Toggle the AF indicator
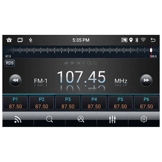This screenshot has width=162, height=162. click(x=66, y=63)
